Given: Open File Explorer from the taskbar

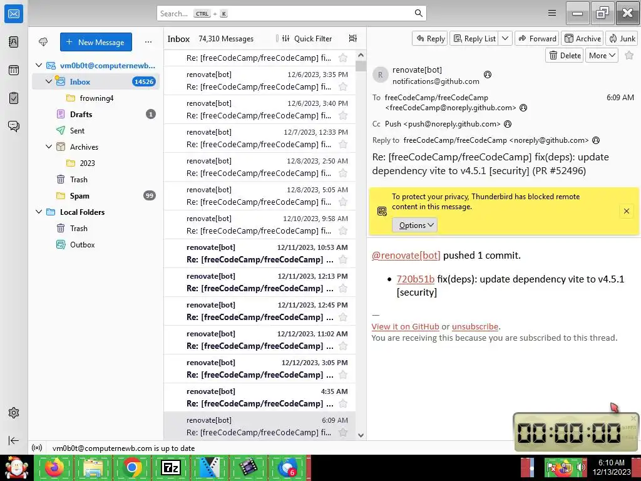Looking at the screenshot, I should coord(93,467).
